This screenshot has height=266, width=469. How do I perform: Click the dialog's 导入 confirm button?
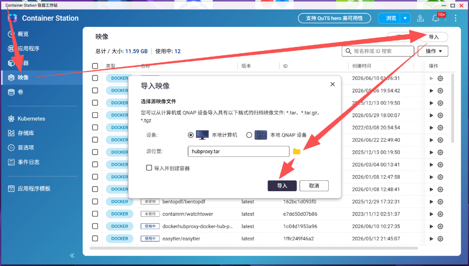point(282,186)
